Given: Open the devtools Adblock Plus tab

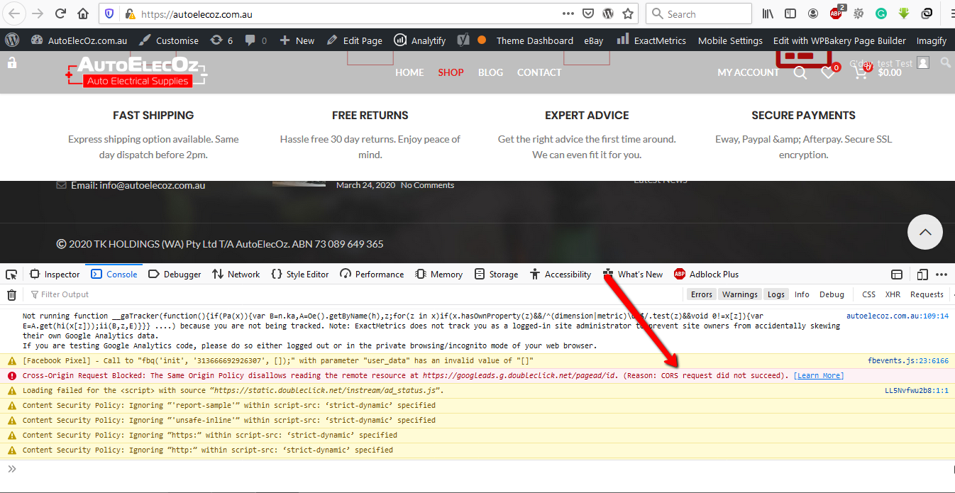Looking at the screenshot, I should (707, 275).
